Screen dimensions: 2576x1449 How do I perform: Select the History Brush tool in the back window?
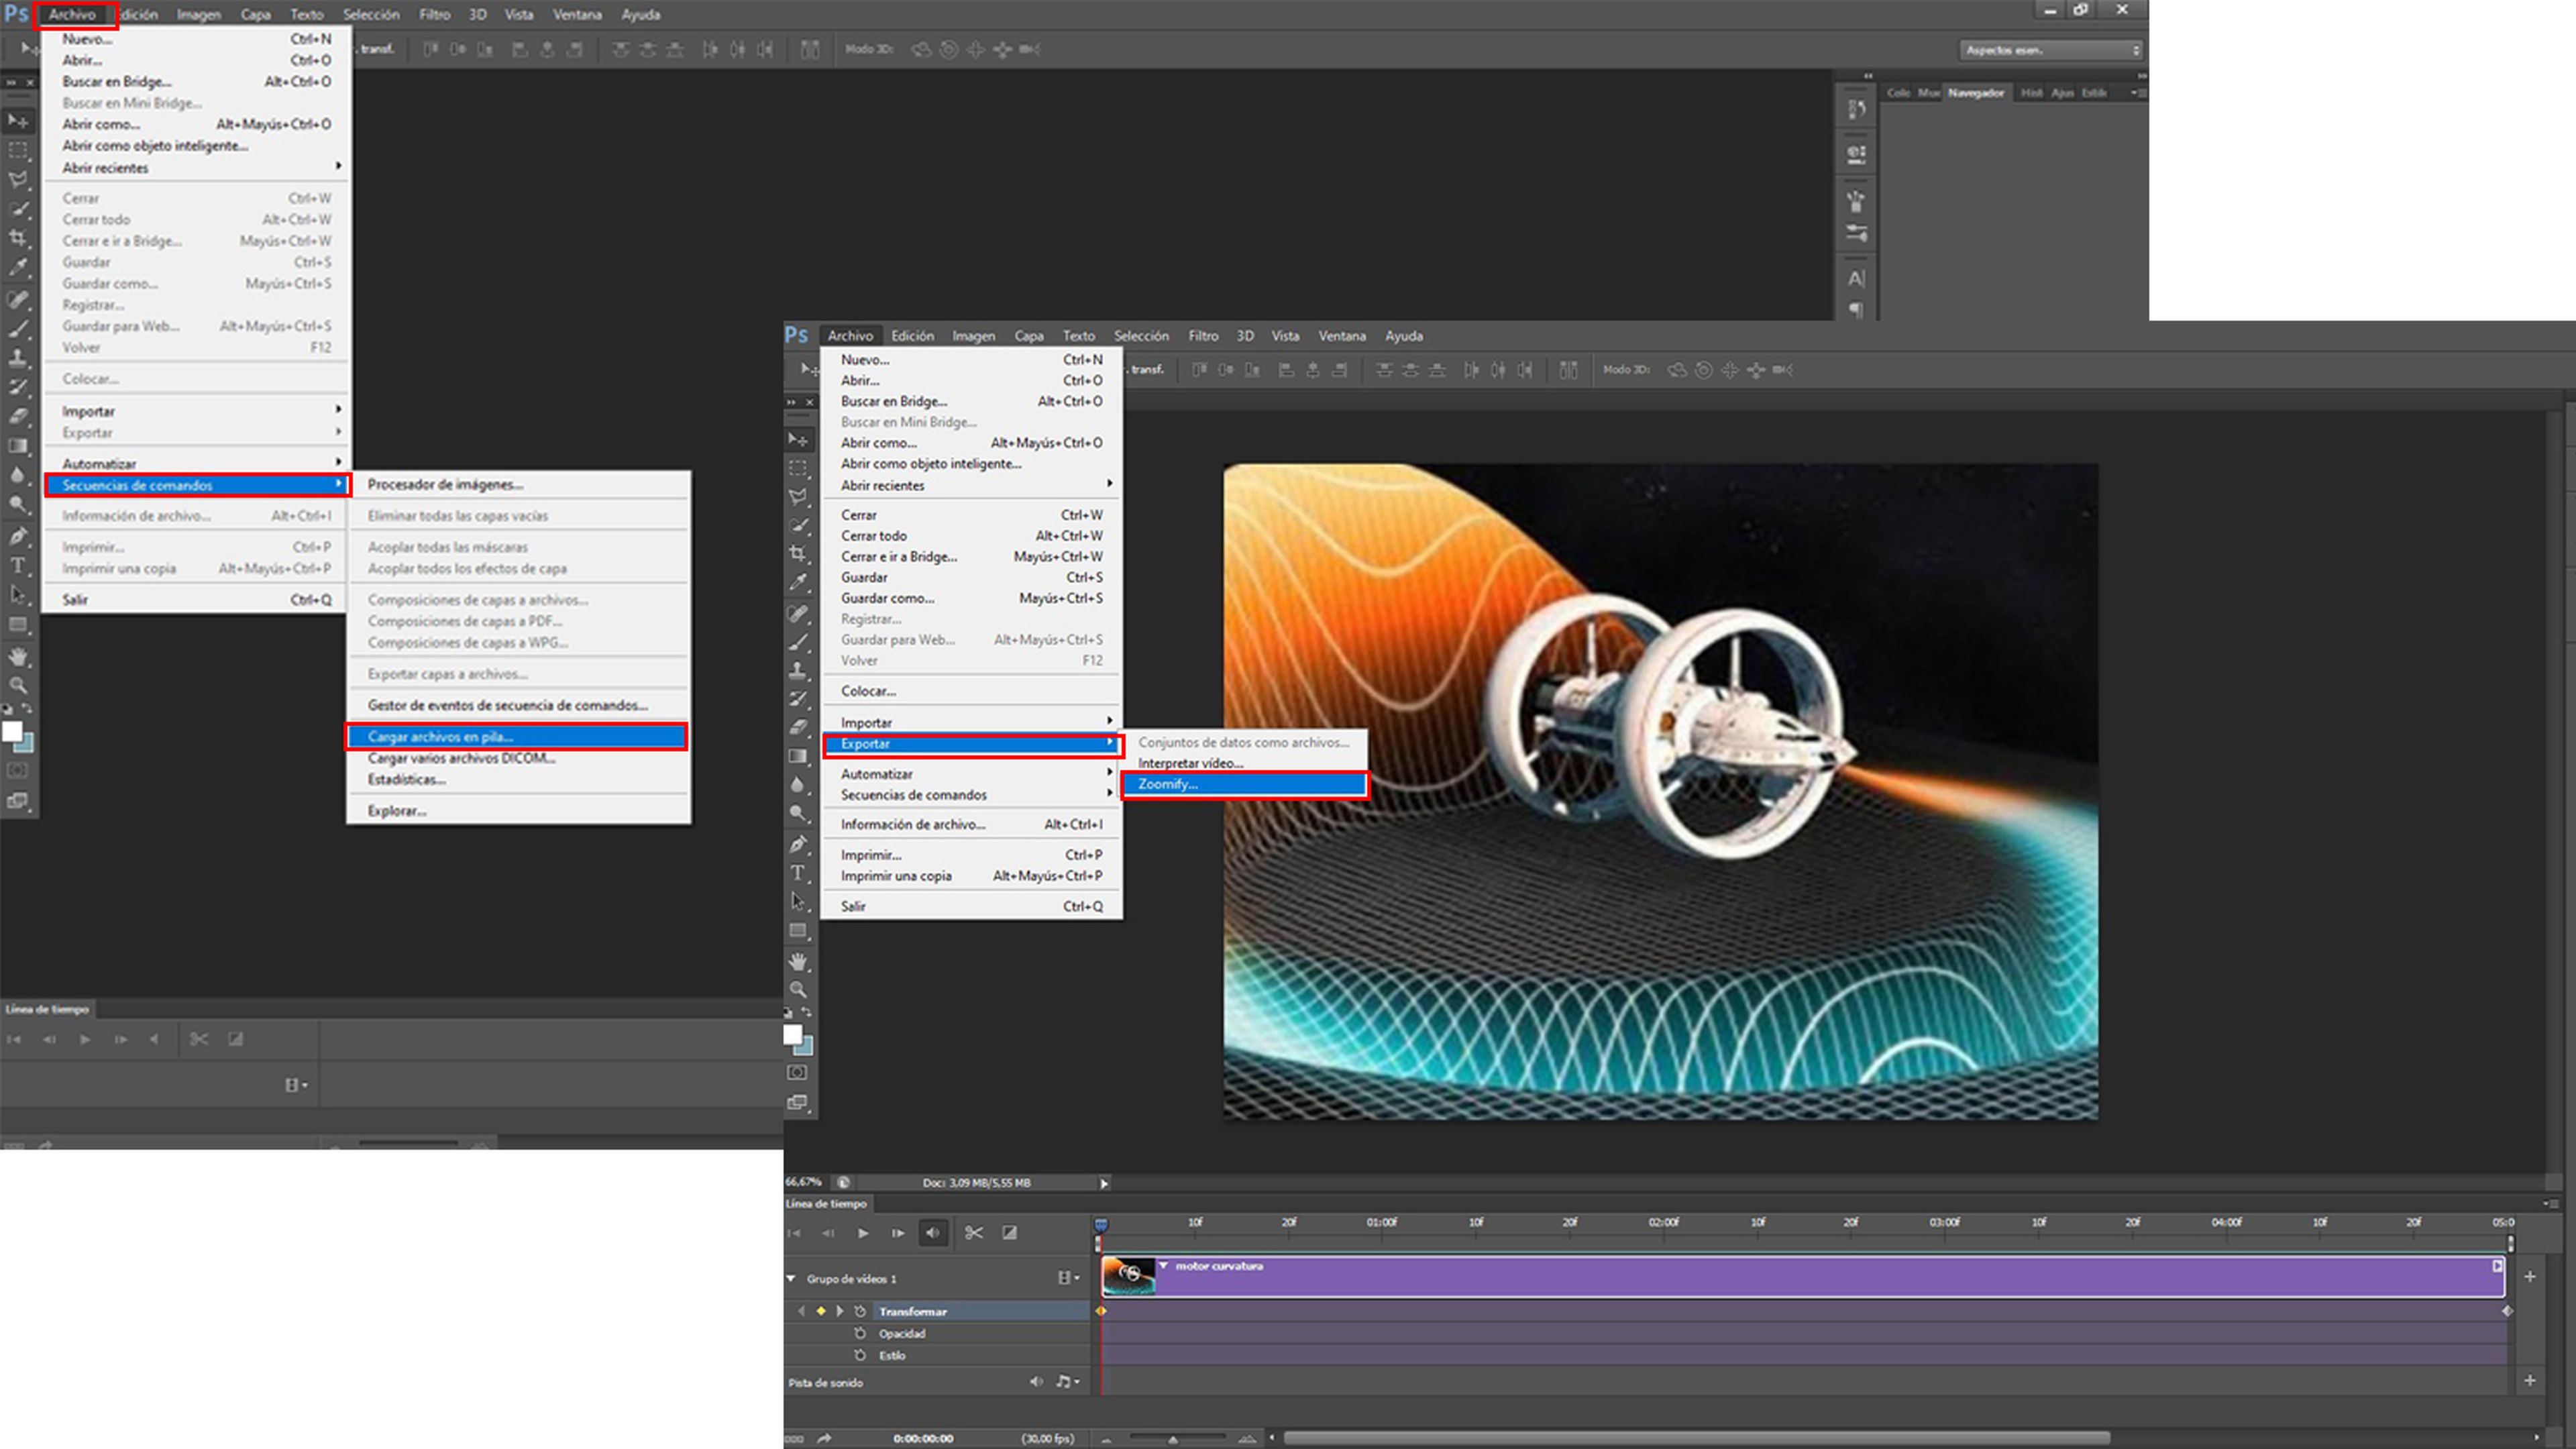pyautogui.click(x=18, y=386)
